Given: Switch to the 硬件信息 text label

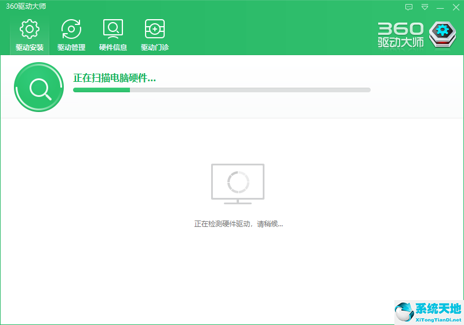Looking at the screenshot, I should pyautogui.click(x=113, y=48).
